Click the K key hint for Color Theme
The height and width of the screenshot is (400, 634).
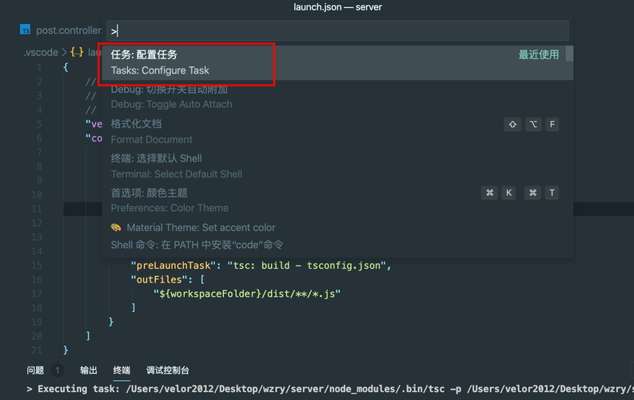(x=508, y=193)
